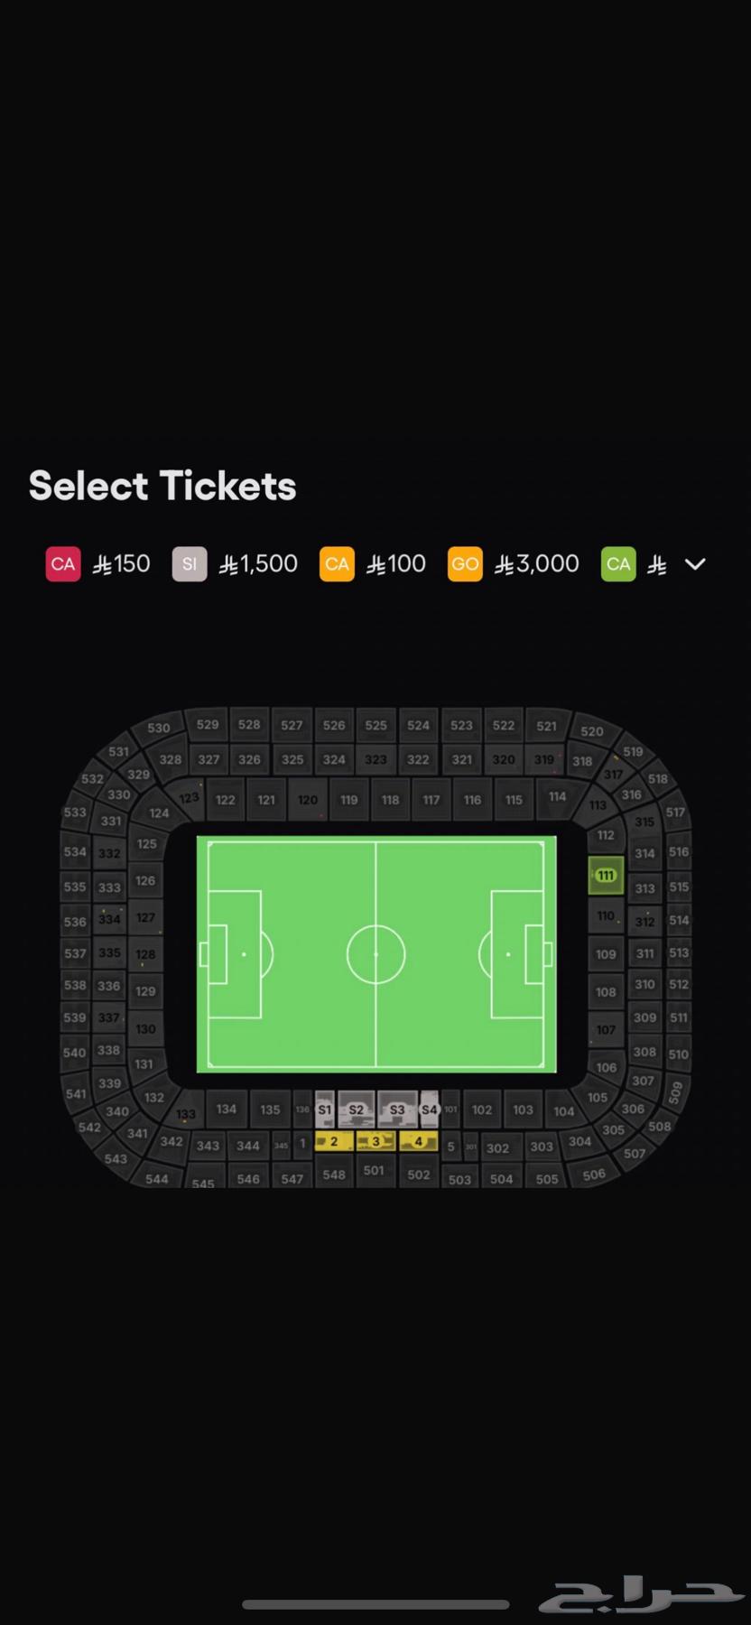Tap the red CA category badge
751x1625 pixels.
63,564
